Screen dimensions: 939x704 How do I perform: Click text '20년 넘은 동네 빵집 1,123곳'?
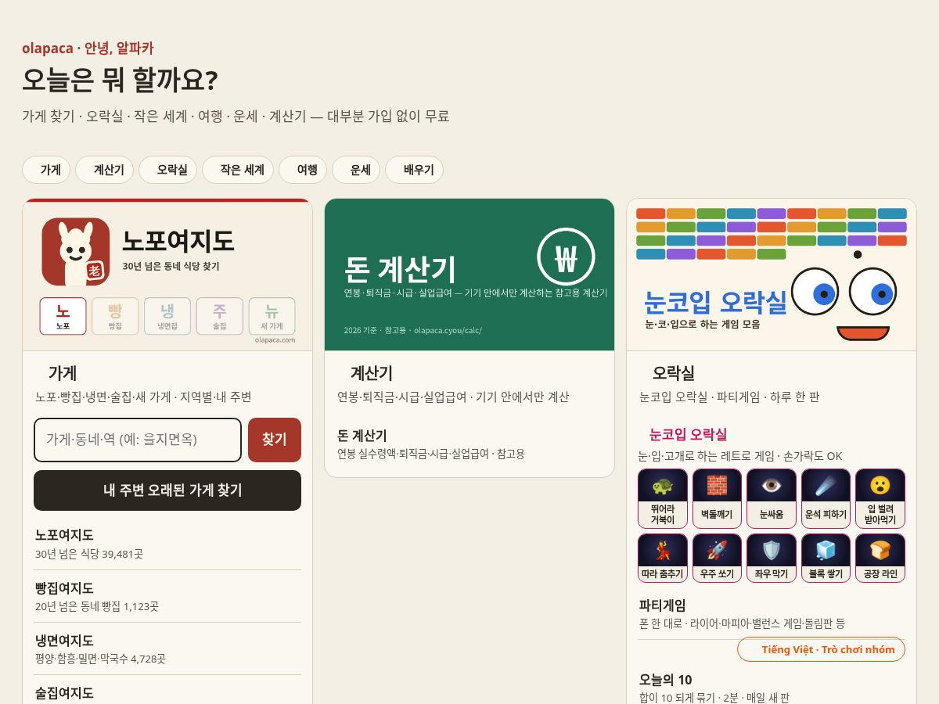pyautogui.click(x=97, y=606)
